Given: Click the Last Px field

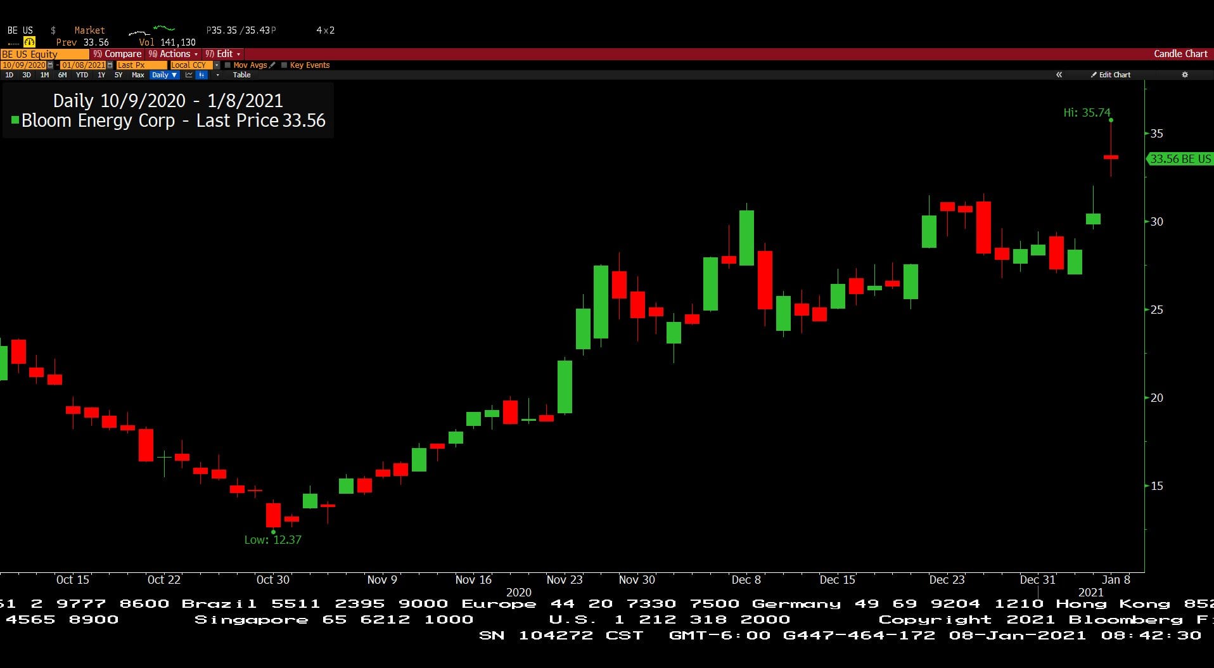Looking at the screenshot, I should (x=141, y=65).
